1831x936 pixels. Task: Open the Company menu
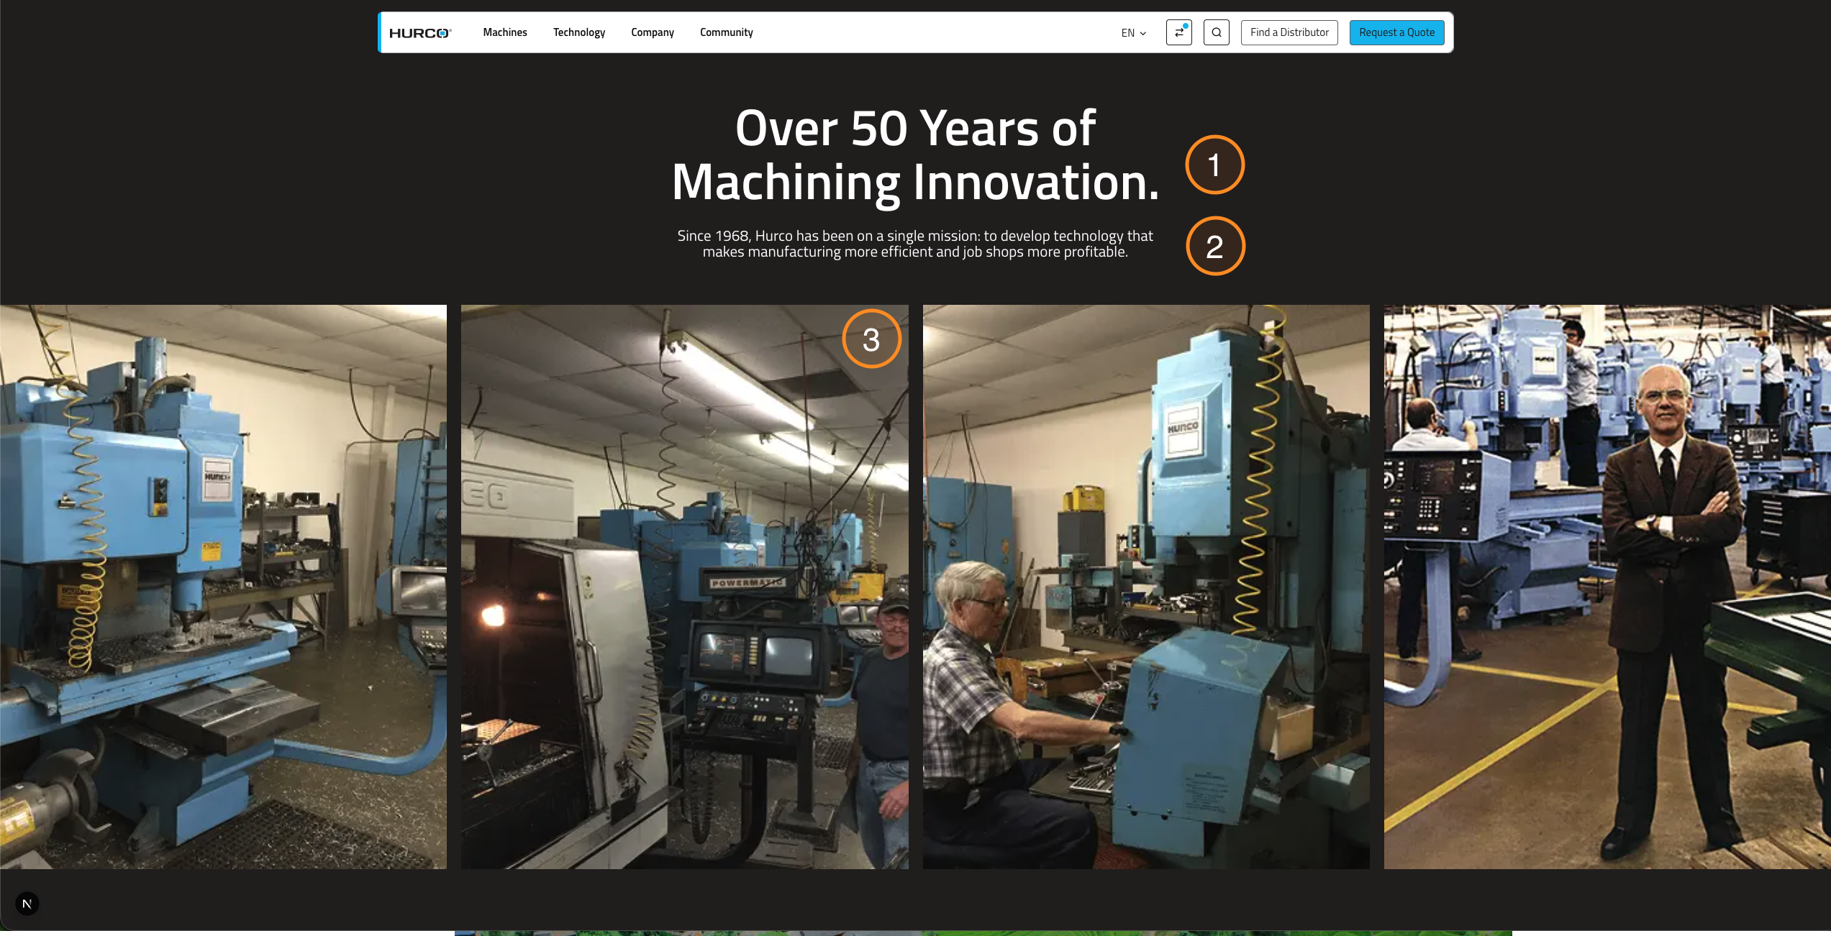tap(653, 32)
